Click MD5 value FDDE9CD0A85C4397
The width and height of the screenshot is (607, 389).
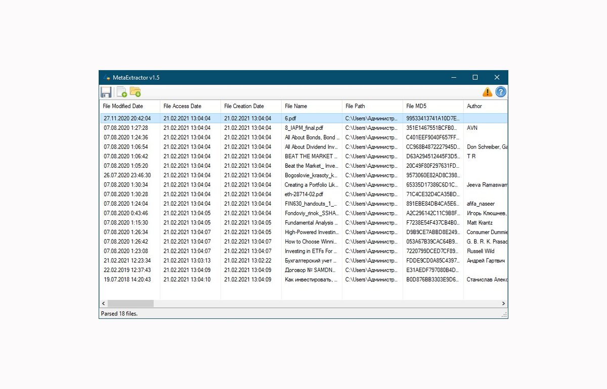point(432,261)
